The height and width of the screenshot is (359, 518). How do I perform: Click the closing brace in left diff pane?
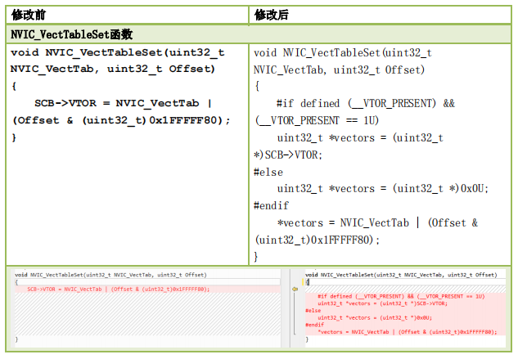coord(16,339)
